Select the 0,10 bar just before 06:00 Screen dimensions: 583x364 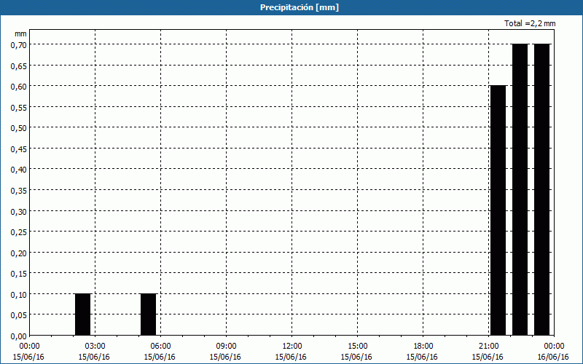tap(149, 314)
